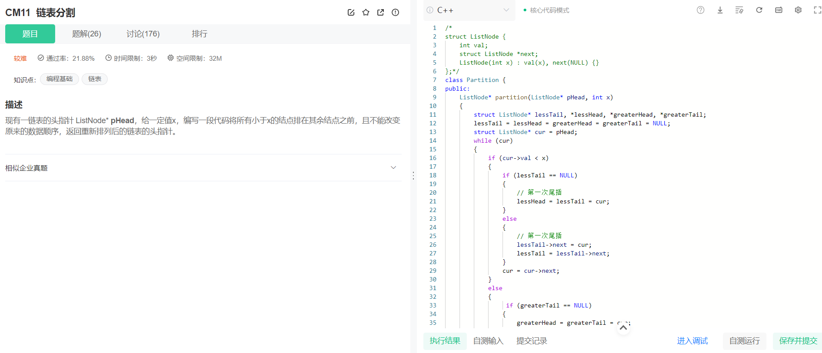Collapse the results panel with the up chevron
The width and height of the screenshot is (822, 353).
coord(623,327)
